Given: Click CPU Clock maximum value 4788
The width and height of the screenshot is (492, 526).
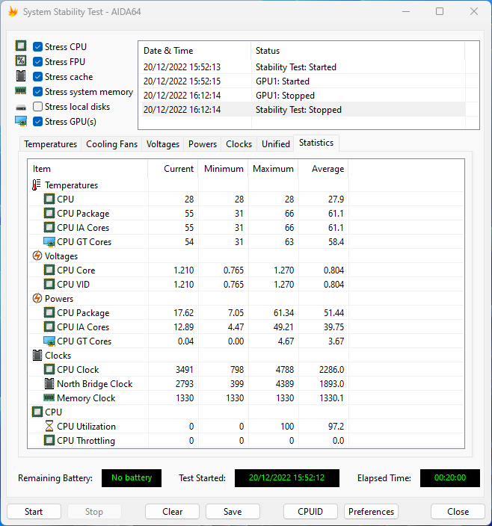Looking at the screenshot, I should 285,370.
